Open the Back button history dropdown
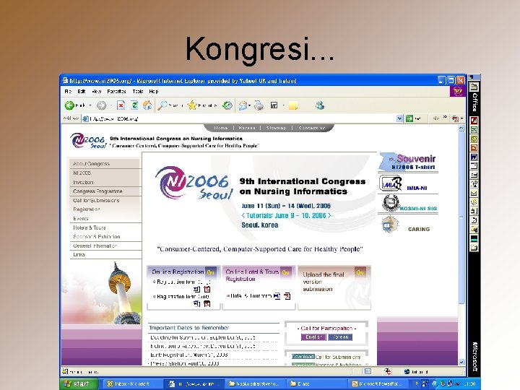The image size is (520, 390). pyautogui.click(x=90, y=105)
